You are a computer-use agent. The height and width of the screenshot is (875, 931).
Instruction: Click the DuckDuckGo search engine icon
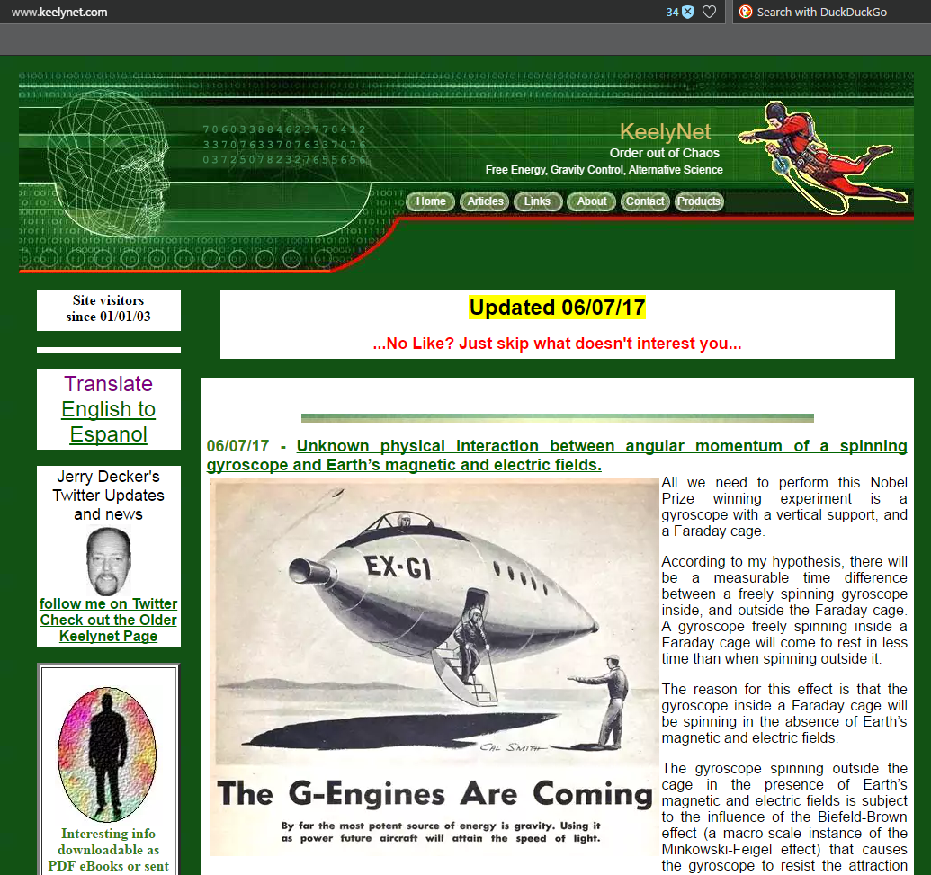(x=746, y=12)
